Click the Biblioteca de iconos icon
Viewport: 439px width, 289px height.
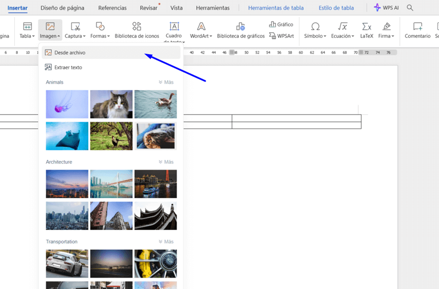click(137, 27)
